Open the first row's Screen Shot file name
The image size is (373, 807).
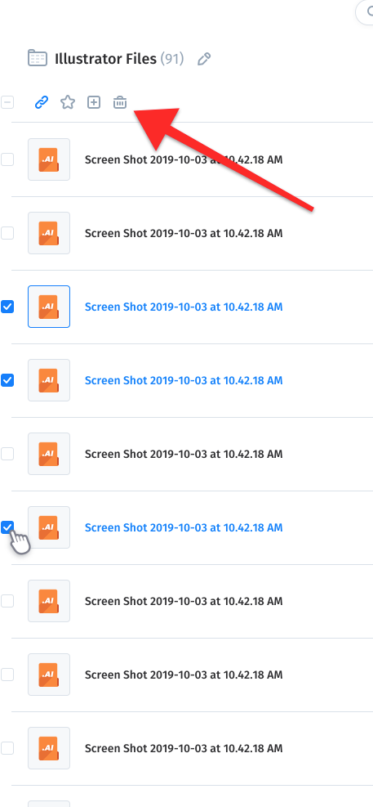(x=184, y=159)
